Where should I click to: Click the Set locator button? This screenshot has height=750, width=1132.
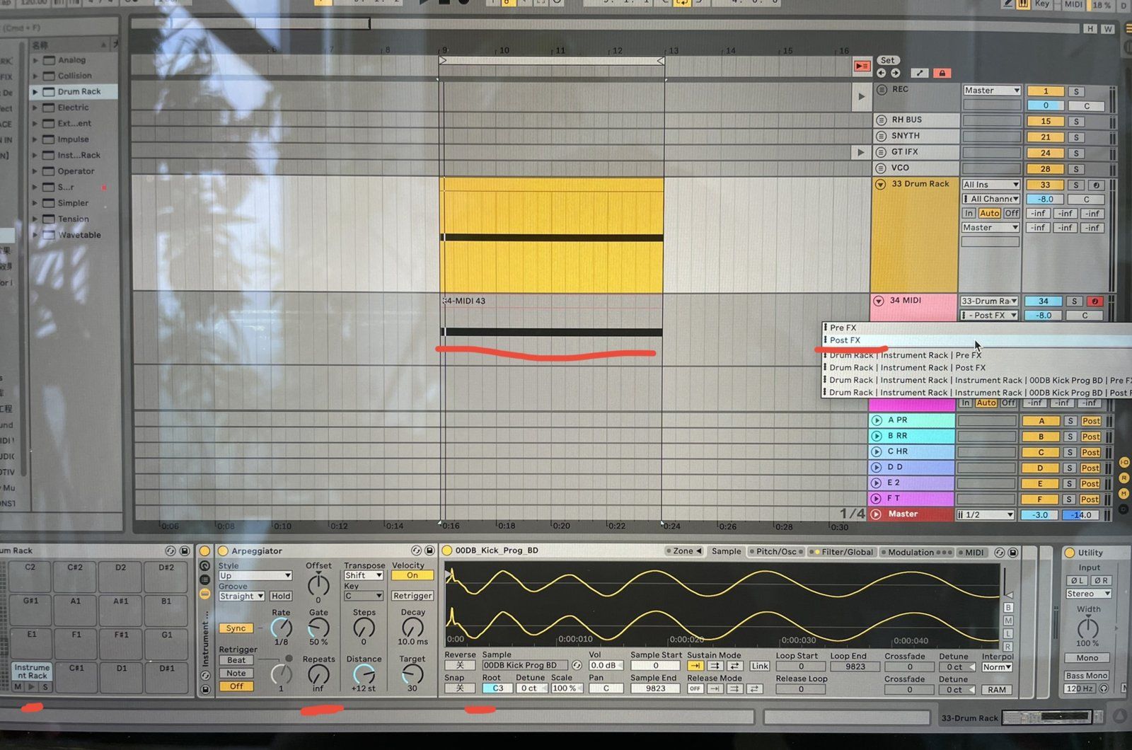[887, 61]
